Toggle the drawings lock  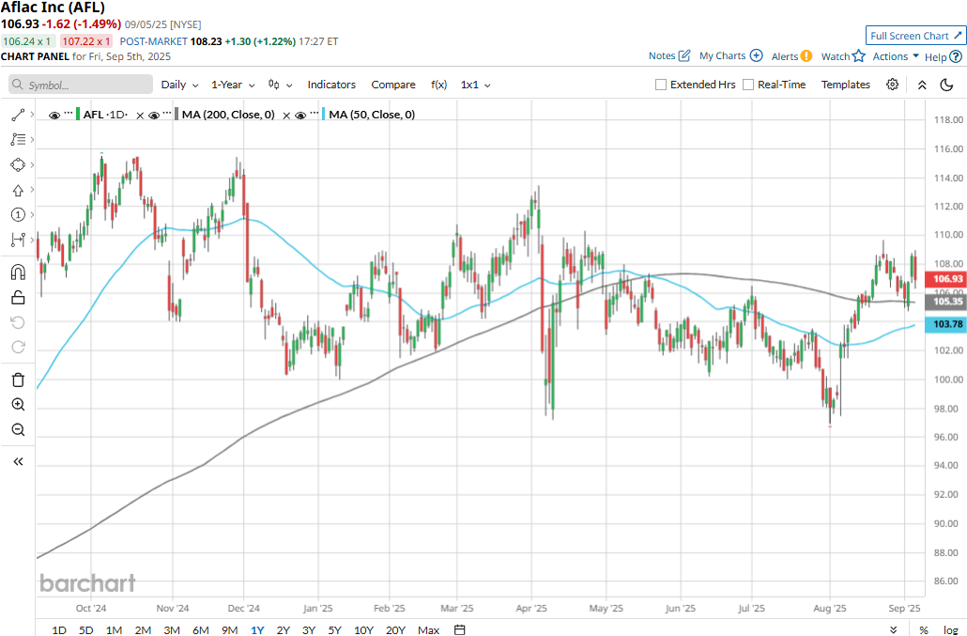tap(18, 298)
